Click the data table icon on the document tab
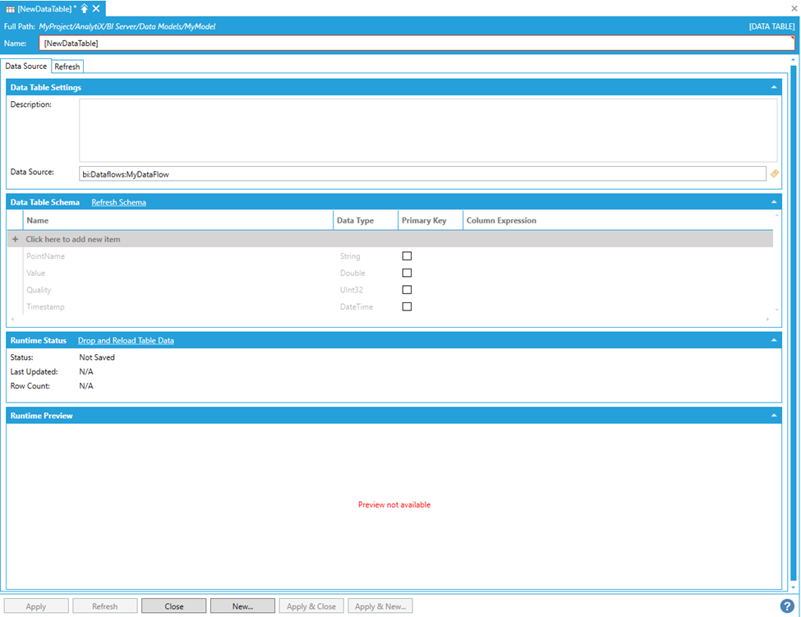 (10, 8)
